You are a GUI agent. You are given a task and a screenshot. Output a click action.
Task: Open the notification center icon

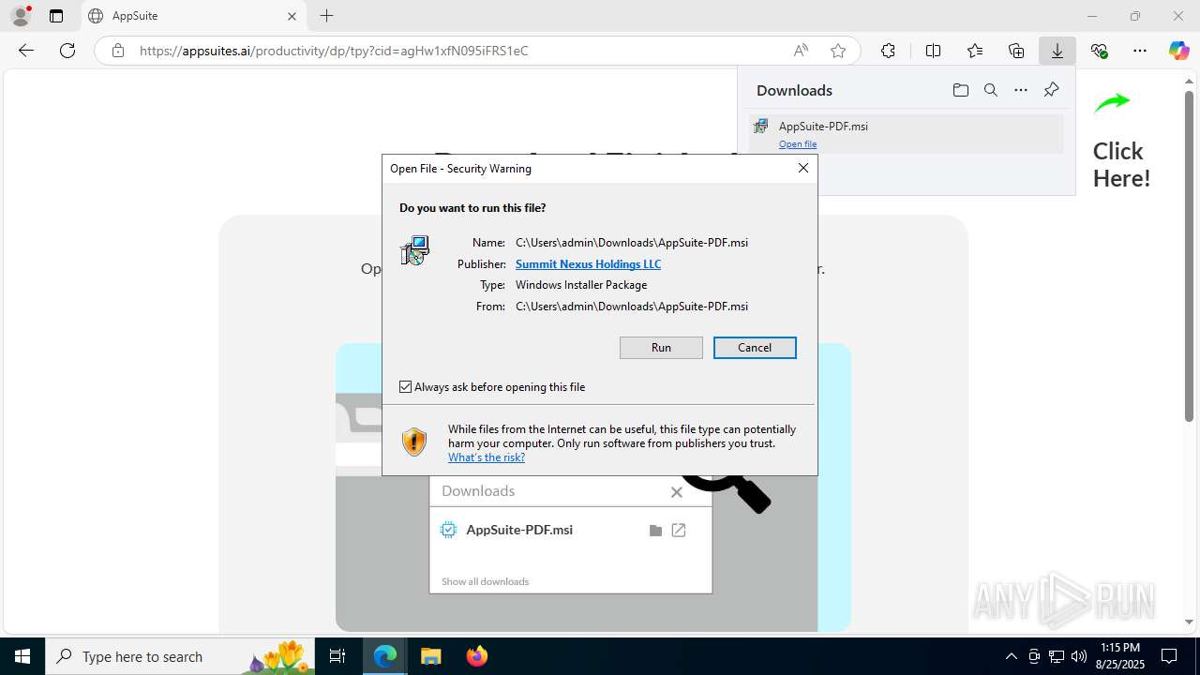[1169, 656]
